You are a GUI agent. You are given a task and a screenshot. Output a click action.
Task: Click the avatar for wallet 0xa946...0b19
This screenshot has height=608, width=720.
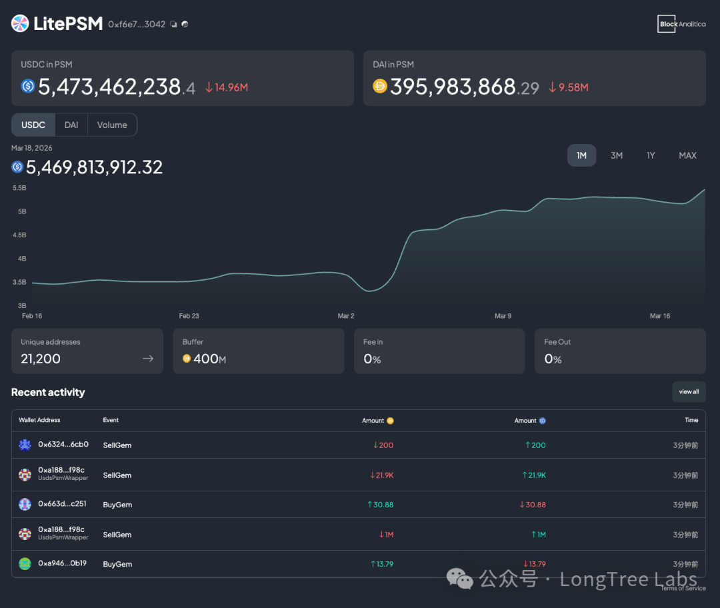pyautogui.click(x=25, y=563)
